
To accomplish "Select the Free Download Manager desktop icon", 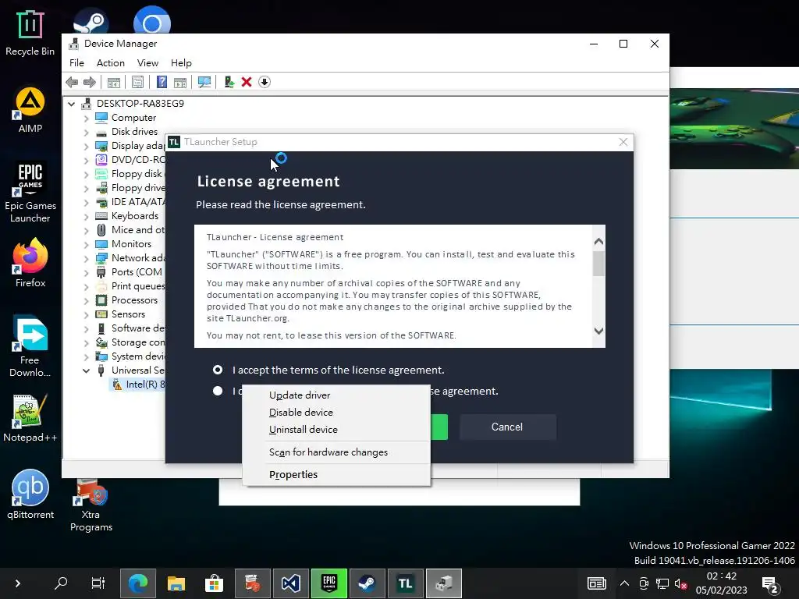I will tap(30, 346).
